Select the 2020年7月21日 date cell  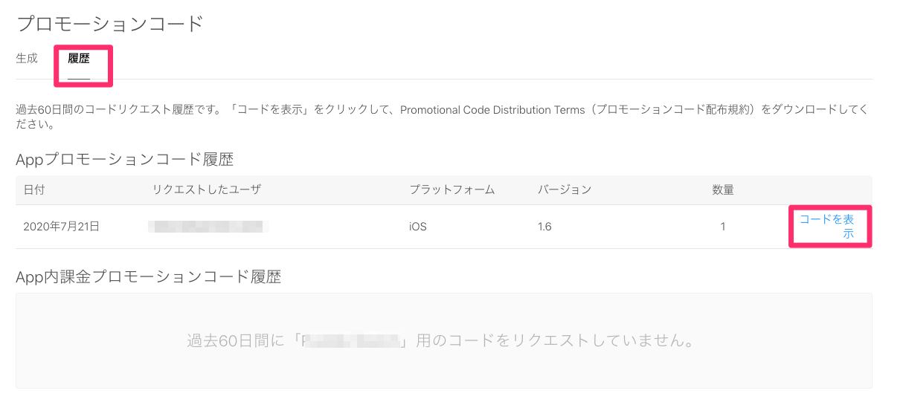62,227
